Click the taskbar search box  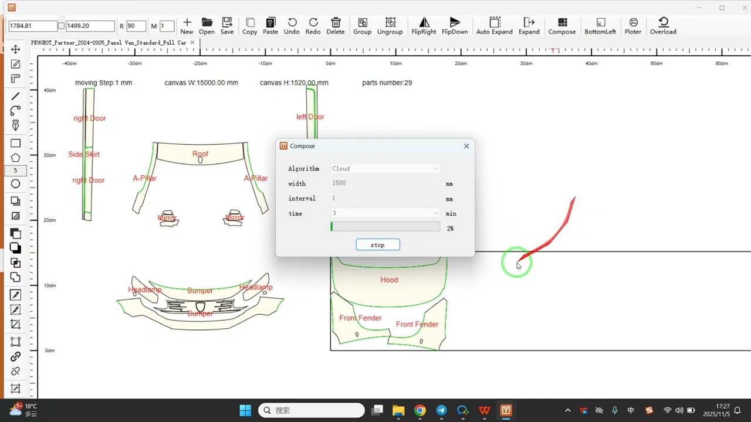point(312,410)
